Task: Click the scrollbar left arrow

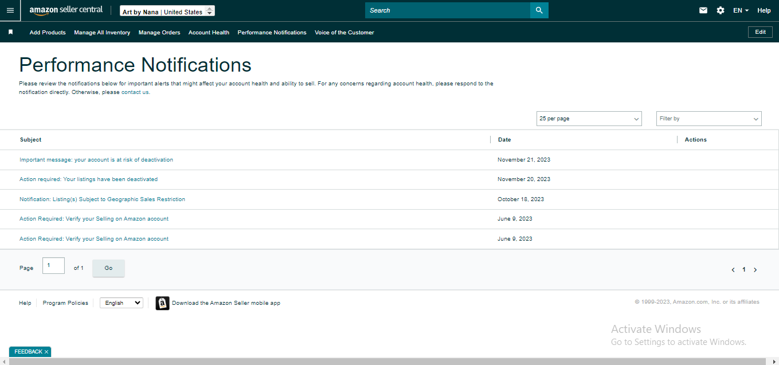Action: tap(5, 362)
